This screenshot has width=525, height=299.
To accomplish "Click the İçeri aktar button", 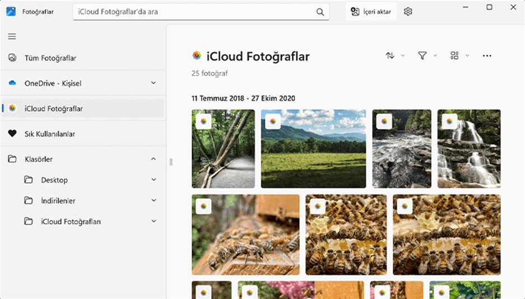I will [x=371, y=12].
